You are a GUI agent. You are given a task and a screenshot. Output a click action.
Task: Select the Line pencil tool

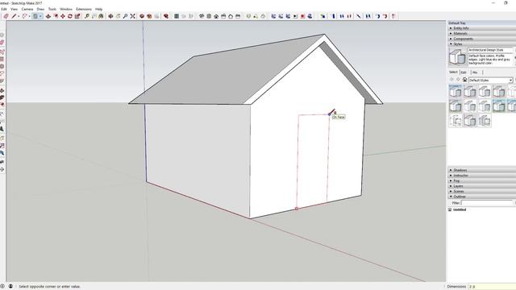tap(14, 16)
